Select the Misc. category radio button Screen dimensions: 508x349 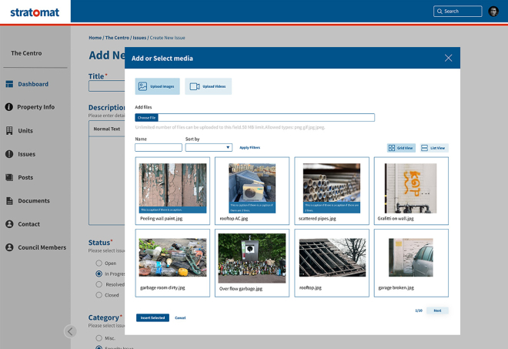(x=99, y=338)
